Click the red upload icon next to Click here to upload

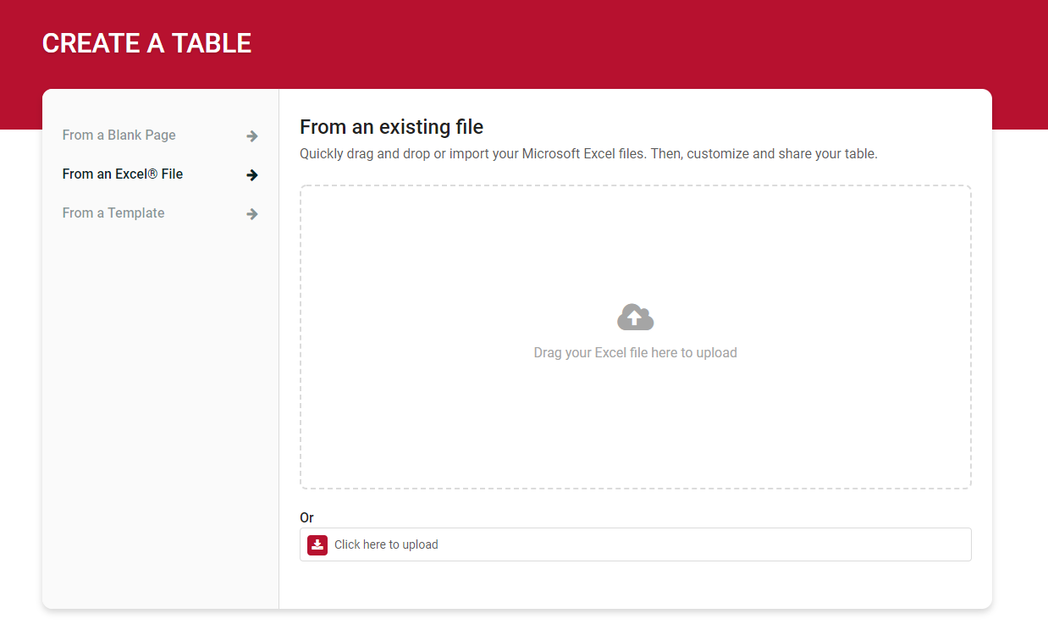click(x=317, y=544)
